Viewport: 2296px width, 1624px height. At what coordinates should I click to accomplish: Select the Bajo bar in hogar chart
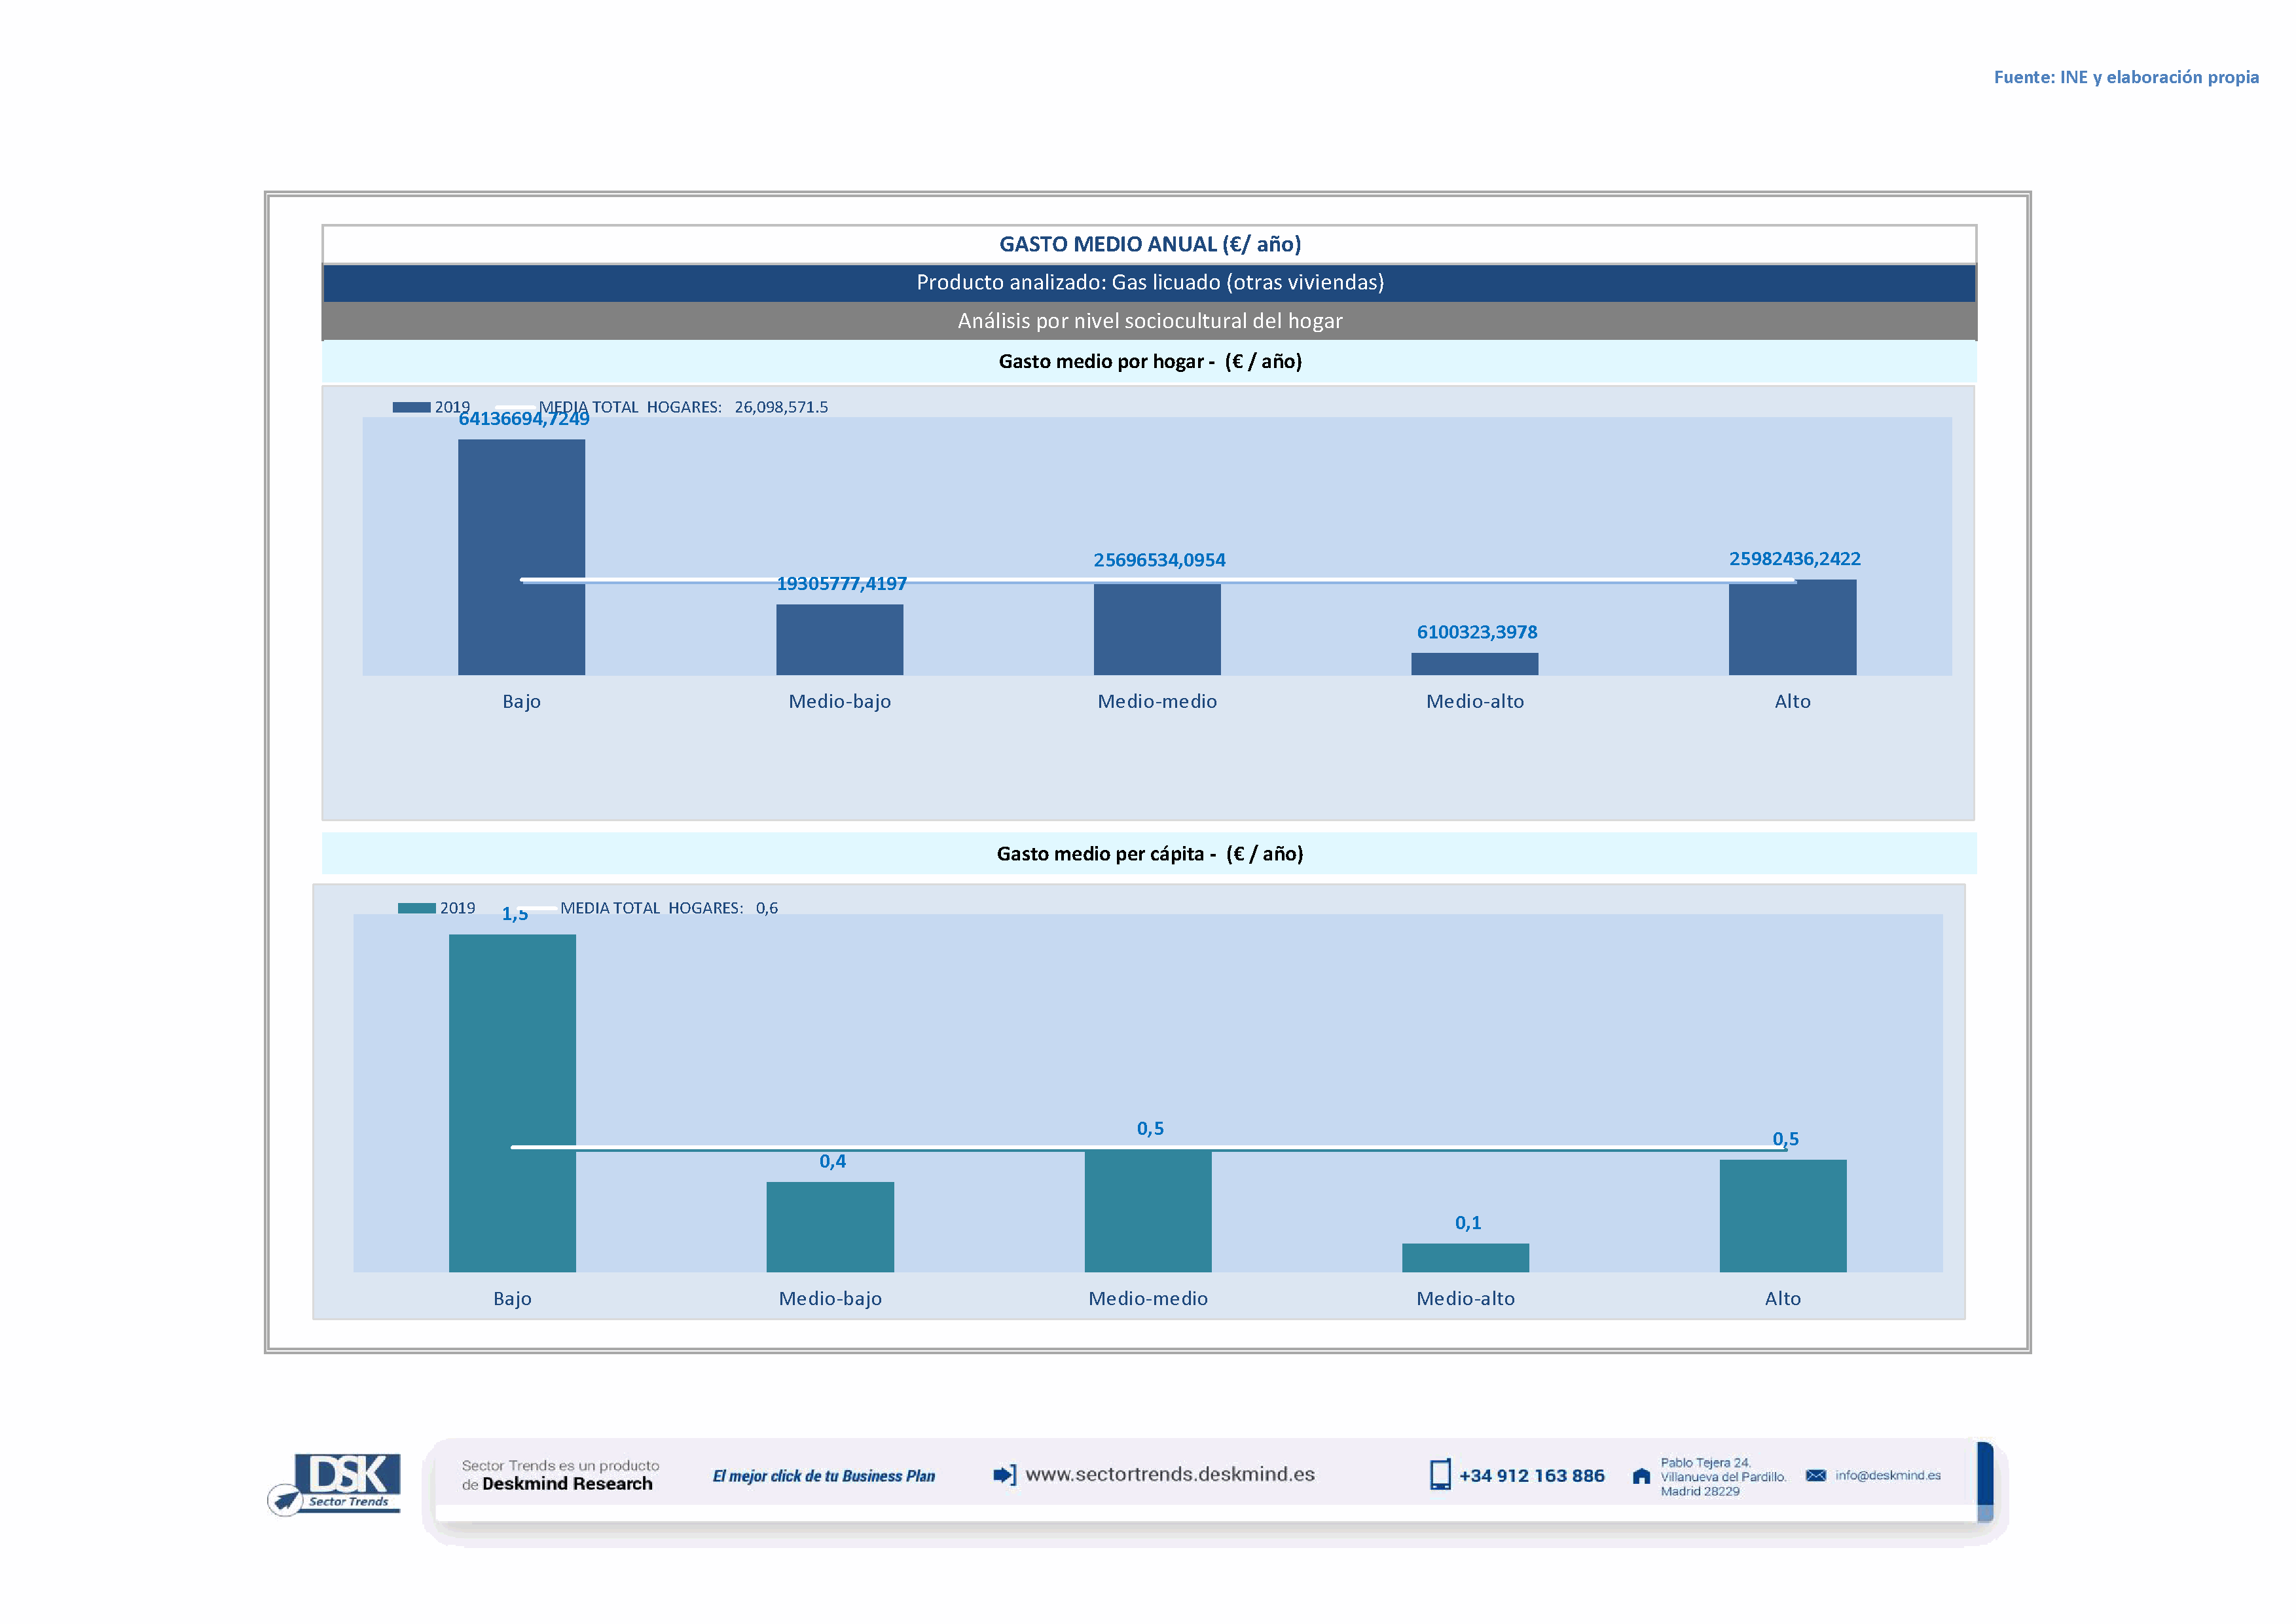point(521,520)
